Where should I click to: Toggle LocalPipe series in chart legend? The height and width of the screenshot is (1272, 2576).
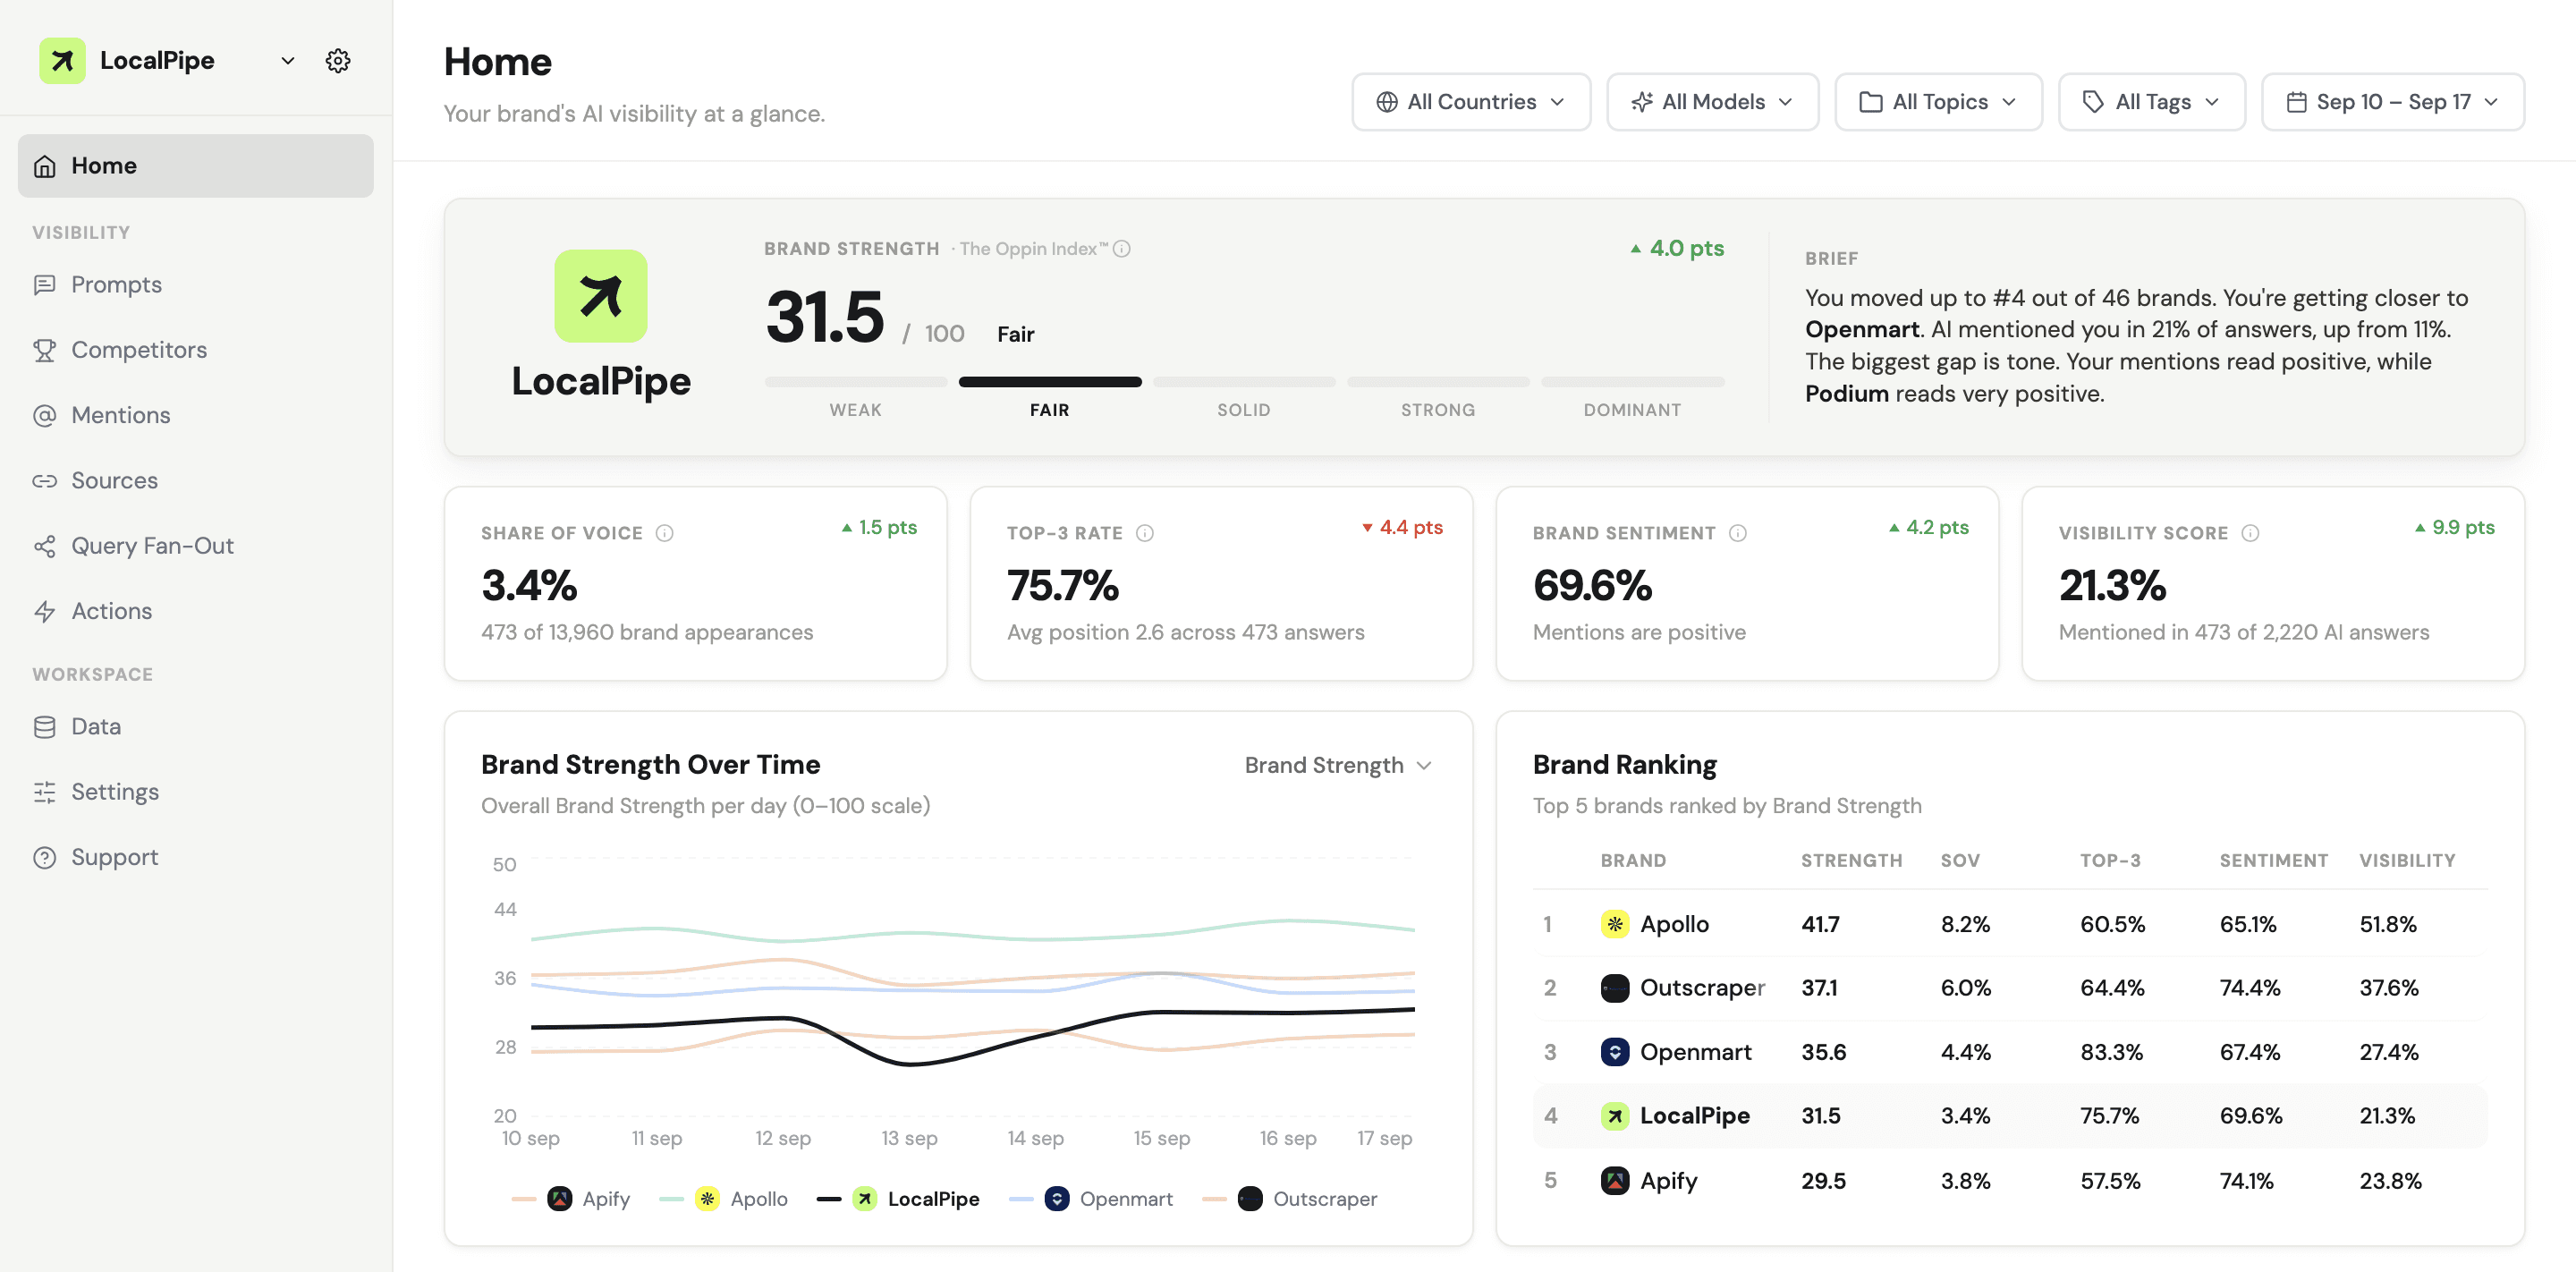[x=898, y=1198]
